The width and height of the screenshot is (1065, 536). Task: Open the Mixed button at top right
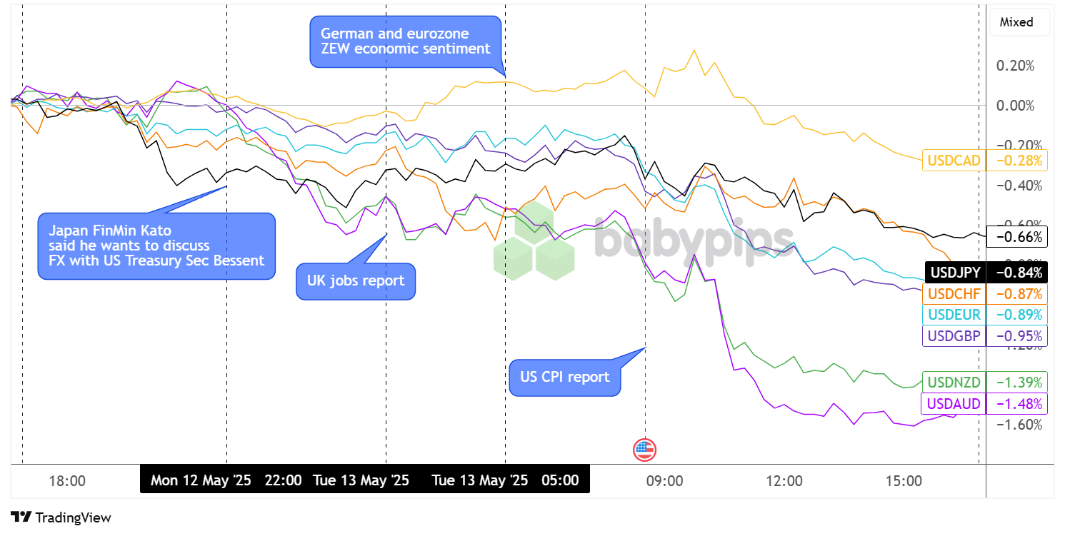(x=1016, y=22)
